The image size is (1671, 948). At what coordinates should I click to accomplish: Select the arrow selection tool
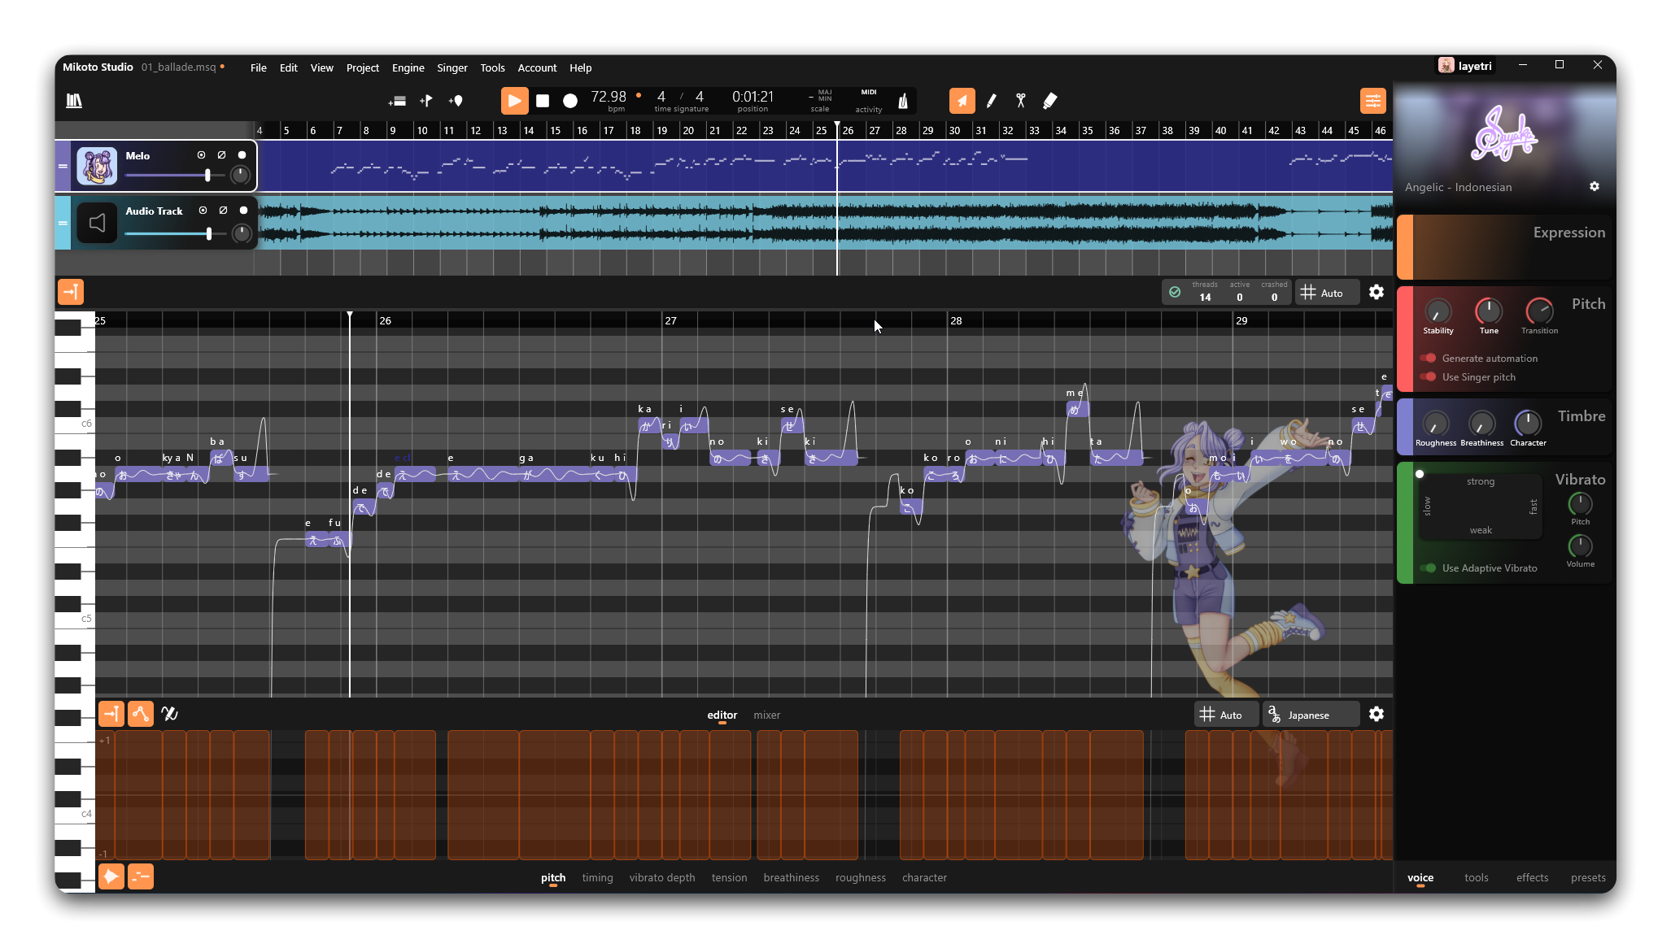(x=961, y=100)
